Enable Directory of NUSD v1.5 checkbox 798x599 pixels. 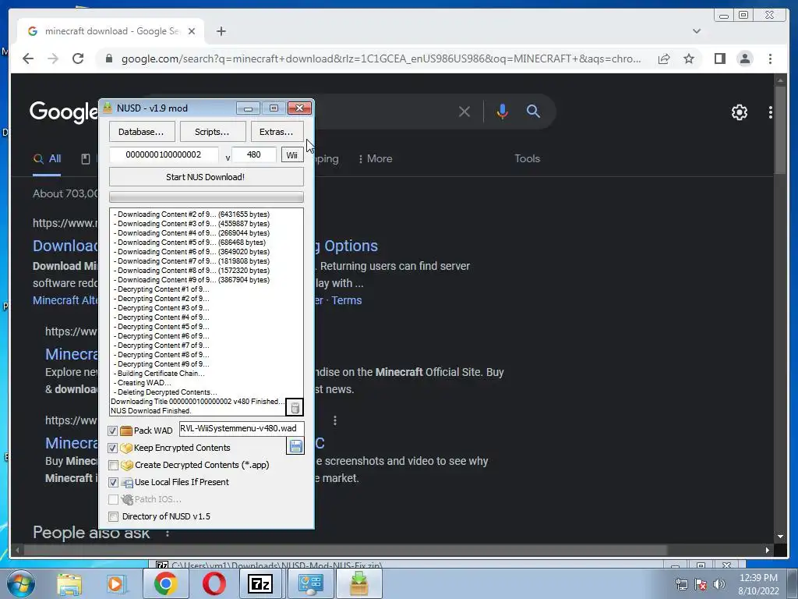coord(113,516)
